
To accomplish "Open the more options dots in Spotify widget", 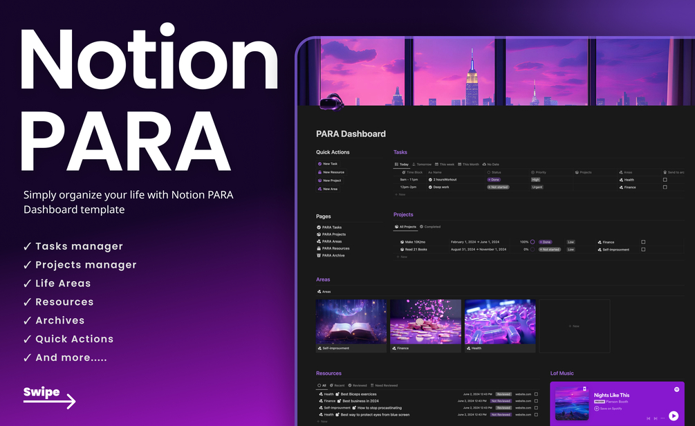I will point(662,418).
